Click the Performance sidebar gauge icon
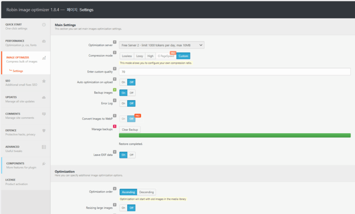355x214 pixels. 44,41
